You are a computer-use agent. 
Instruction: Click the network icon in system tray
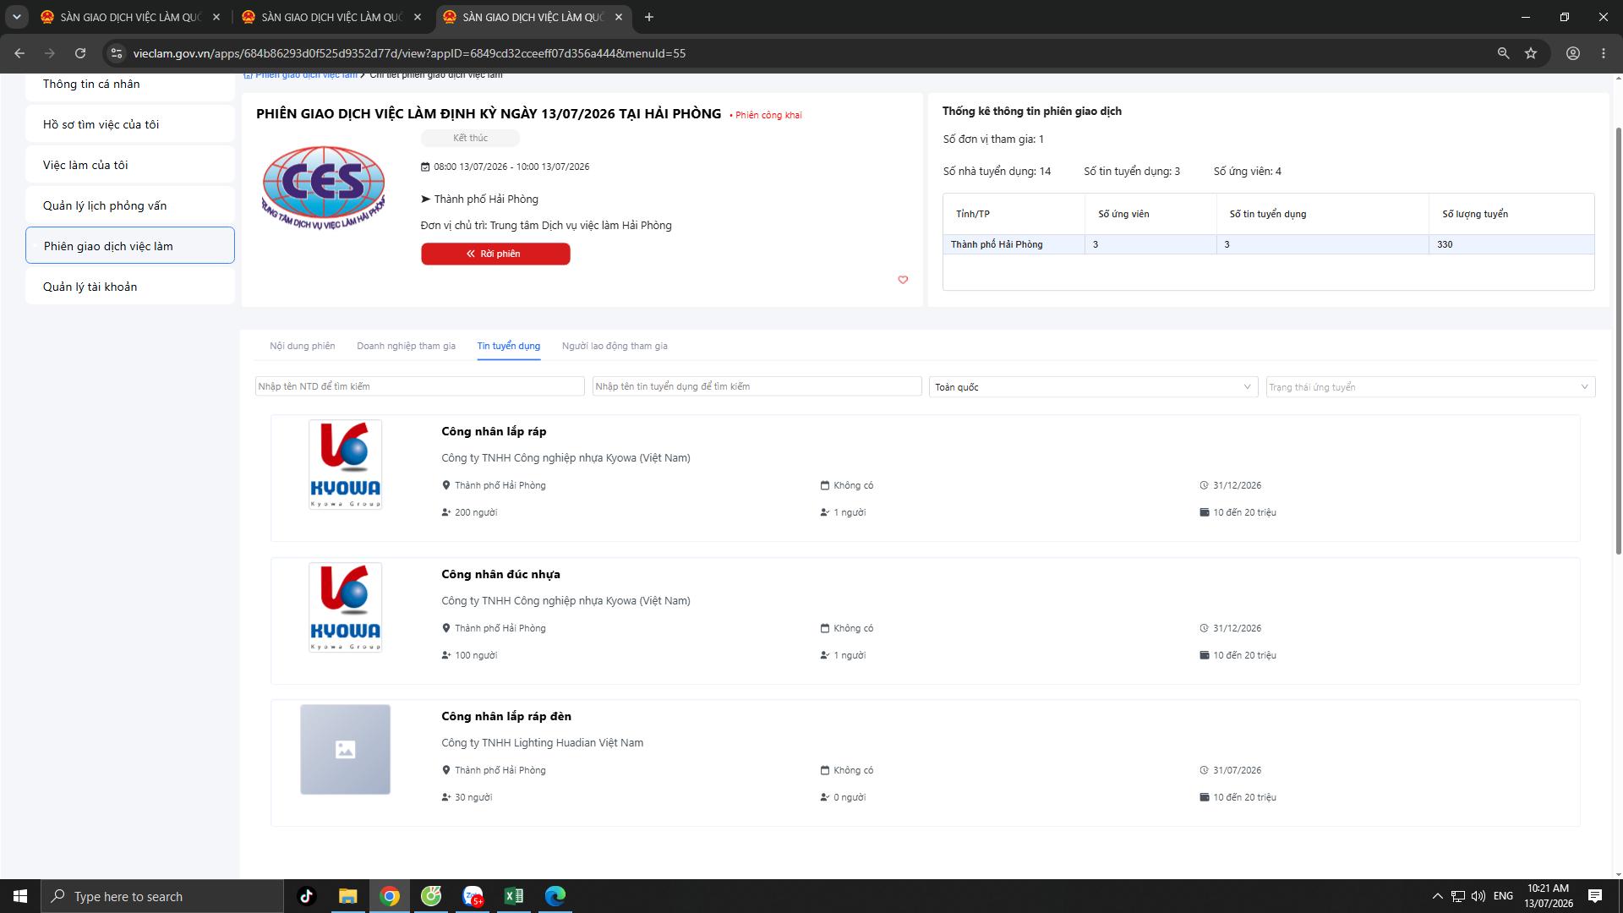[x=1458, y=896]
